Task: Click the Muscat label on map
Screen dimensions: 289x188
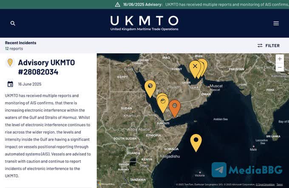Action: click(x=216, y=86)
